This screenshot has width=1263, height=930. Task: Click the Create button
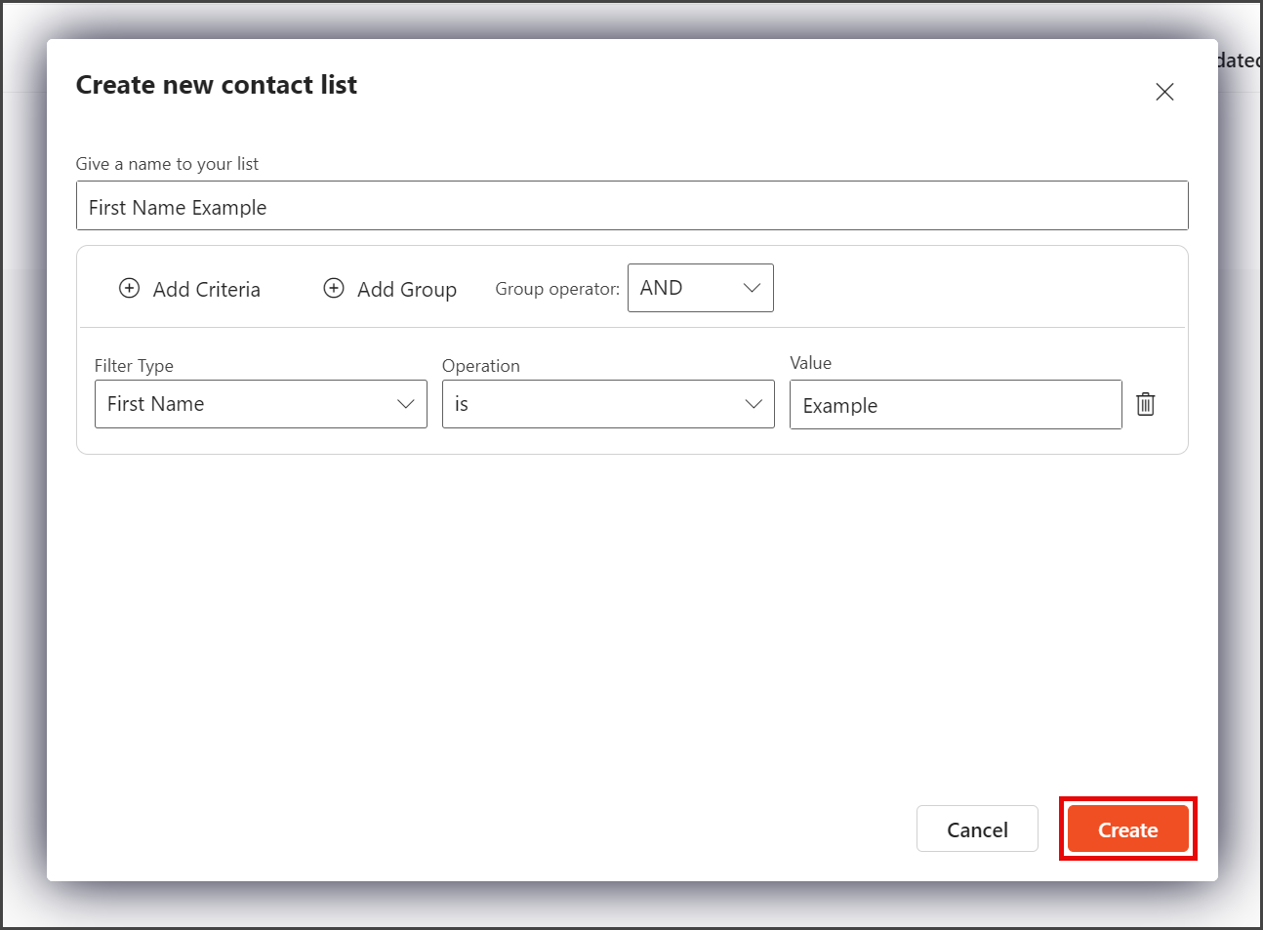pyautogui.click(x=1128, y=829)
